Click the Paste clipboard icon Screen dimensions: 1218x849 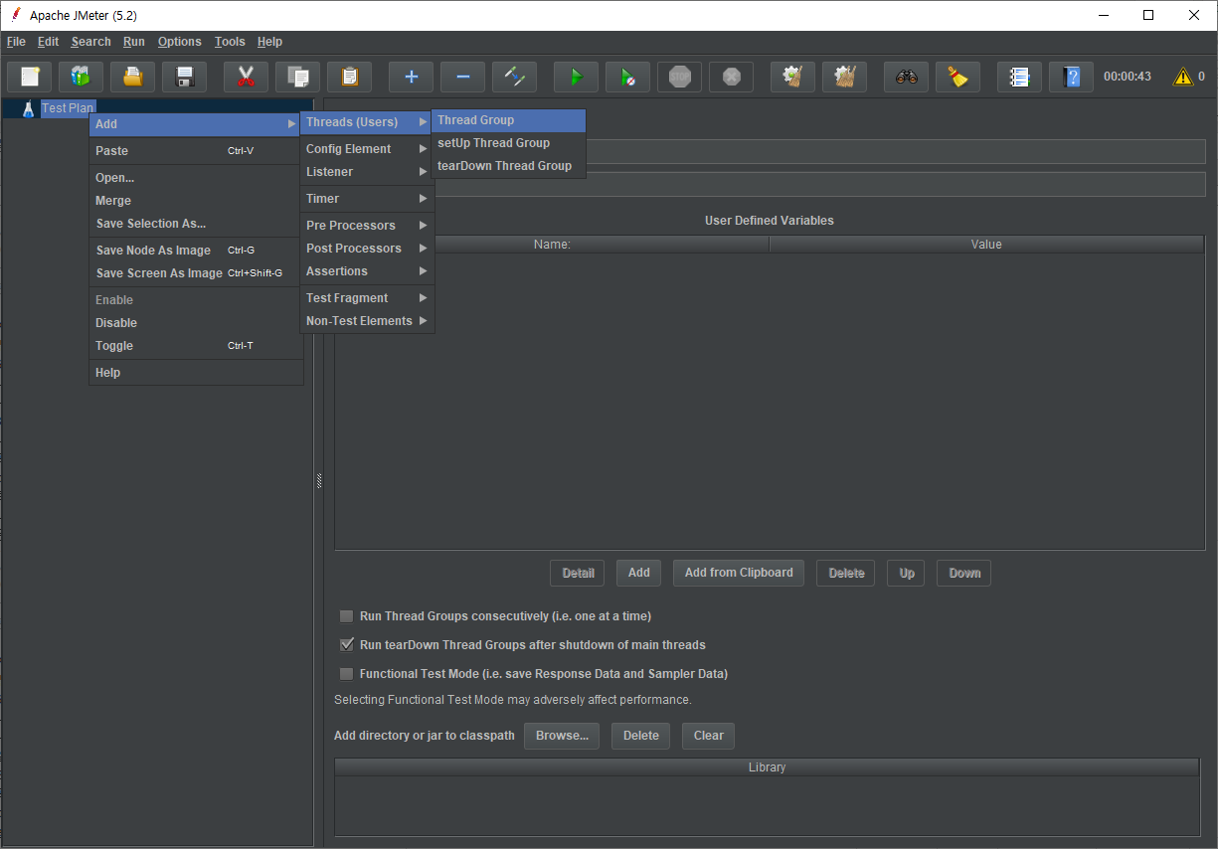click(350, 77)
